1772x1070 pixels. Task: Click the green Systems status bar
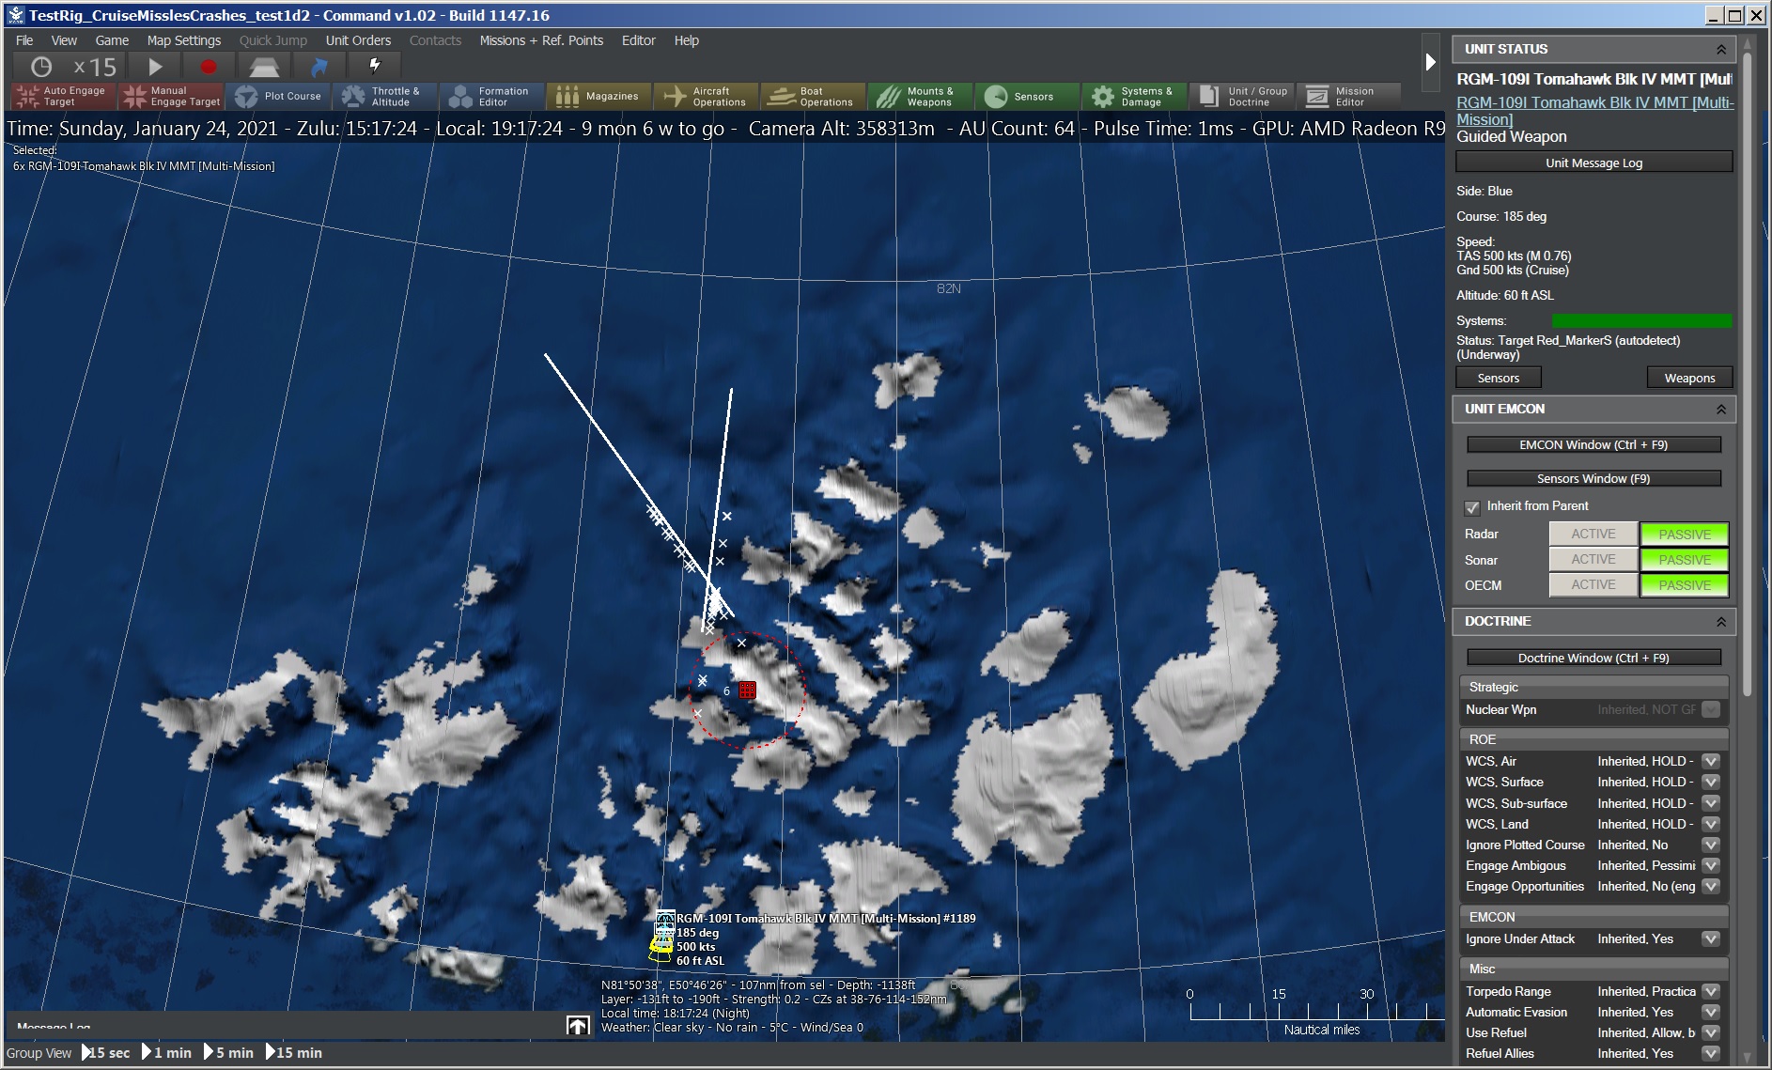1641,321
